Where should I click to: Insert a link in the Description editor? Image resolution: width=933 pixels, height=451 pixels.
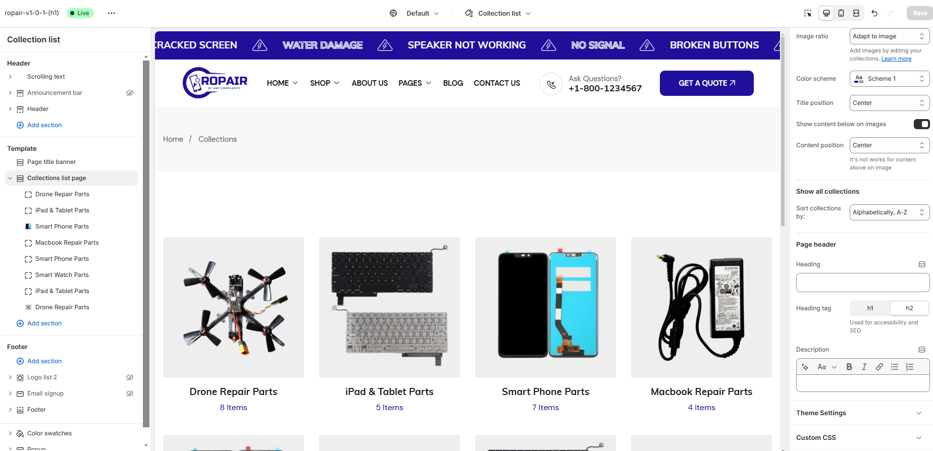pyautogui.click(x=879, y=367)
